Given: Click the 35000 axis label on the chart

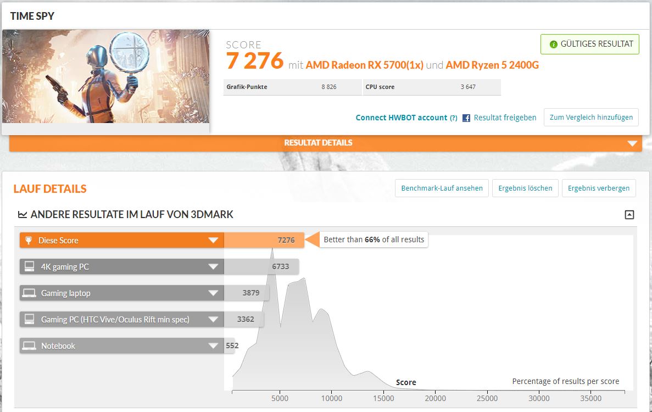Looking at the screenshot, I should (x=590, y=398).
